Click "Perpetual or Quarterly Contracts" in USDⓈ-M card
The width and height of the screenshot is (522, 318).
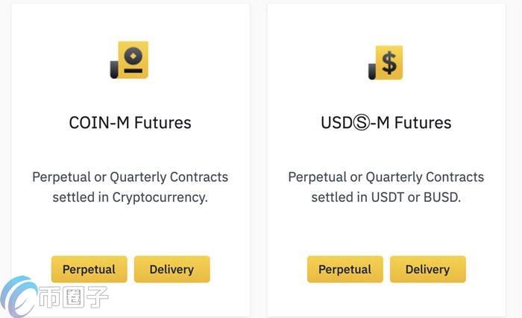coord(386,177)
